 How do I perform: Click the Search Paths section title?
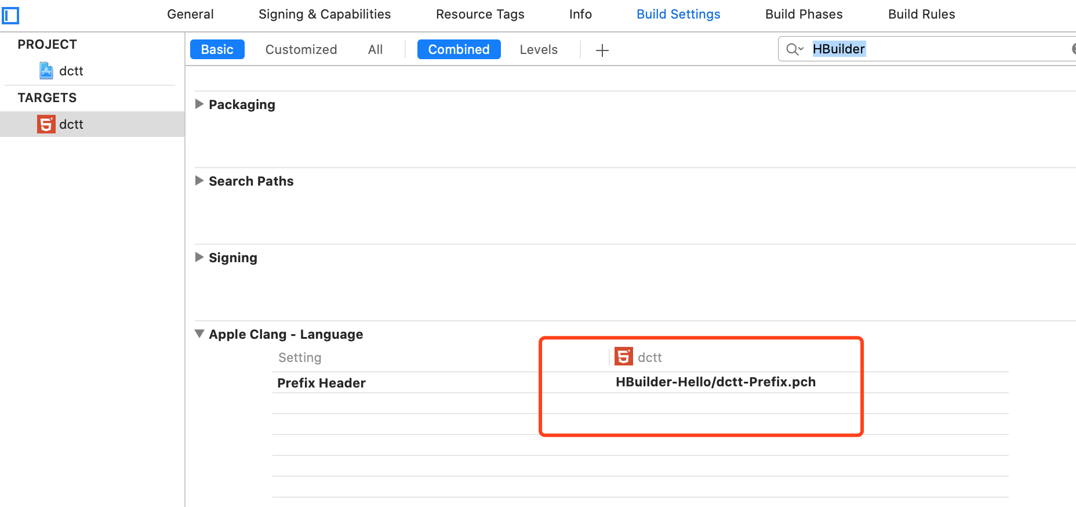click(x=251, y=182)
